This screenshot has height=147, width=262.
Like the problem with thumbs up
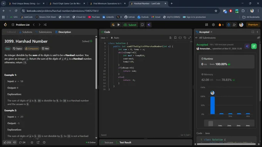(x=7, y=142)
